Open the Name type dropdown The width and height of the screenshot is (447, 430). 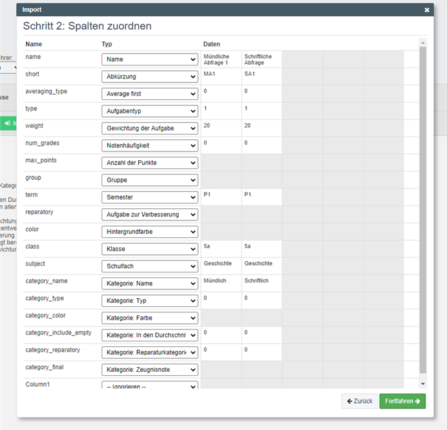click(150, 59)
